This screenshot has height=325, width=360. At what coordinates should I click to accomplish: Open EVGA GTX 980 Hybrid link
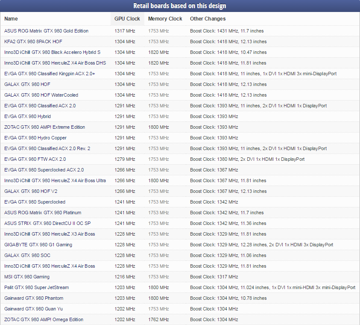28,116
